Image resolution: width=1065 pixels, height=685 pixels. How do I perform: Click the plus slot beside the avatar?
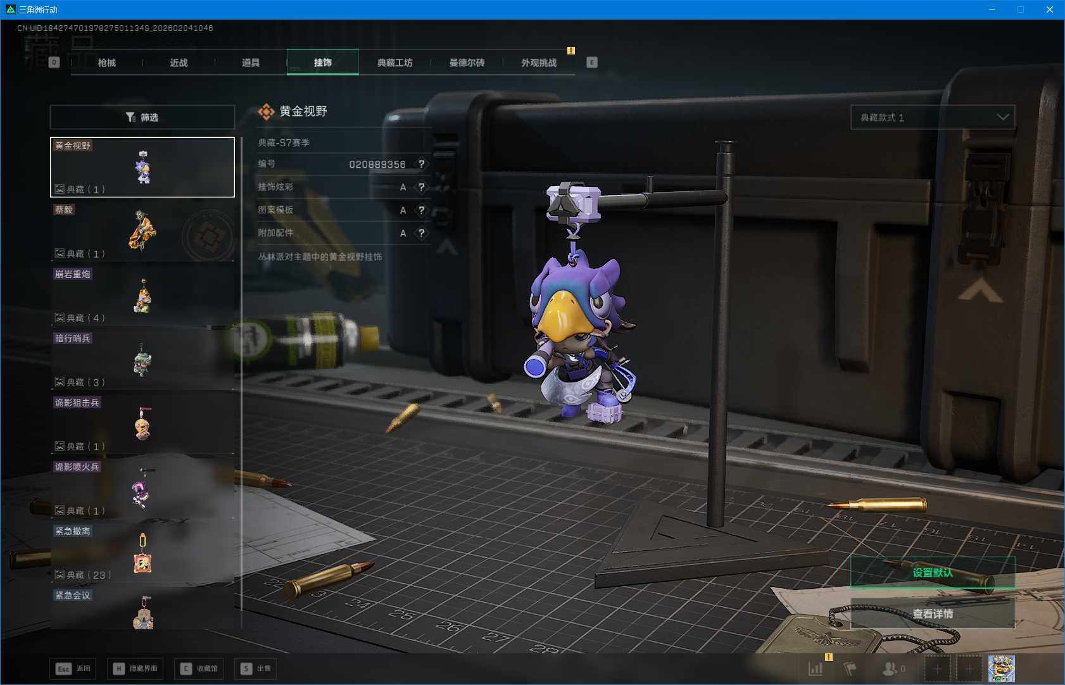point(969,669)
